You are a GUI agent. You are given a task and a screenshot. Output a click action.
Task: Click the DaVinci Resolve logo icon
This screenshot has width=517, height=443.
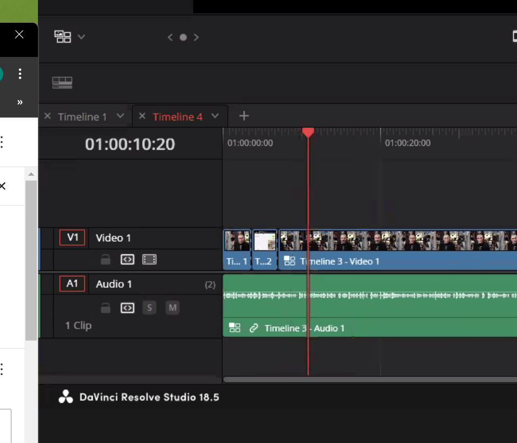66,397
